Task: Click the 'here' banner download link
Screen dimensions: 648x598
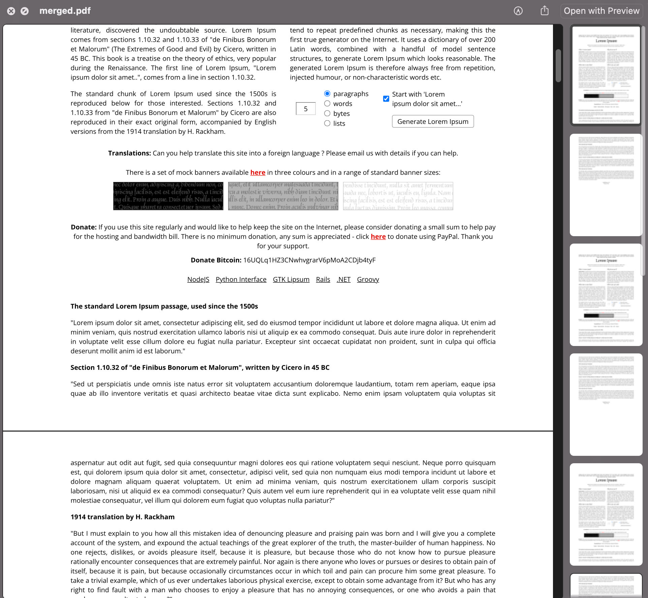Action: pos(257,172)
